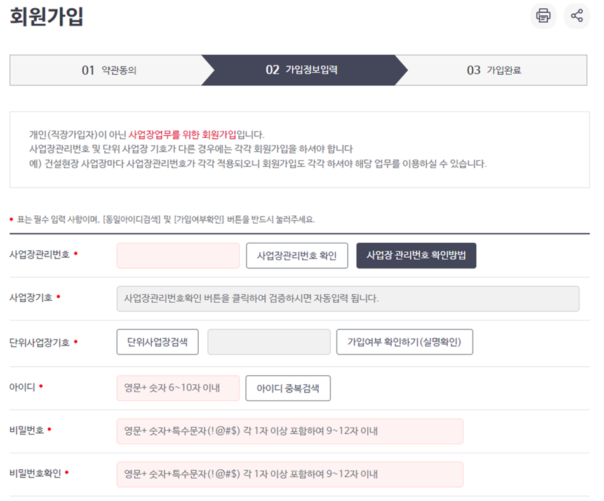Screen dimensions: 604x501
Task: Click the 사업장관리번호 확인 button
Action: [297, 255]
